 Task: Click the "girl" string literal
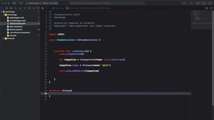point(106,65)
